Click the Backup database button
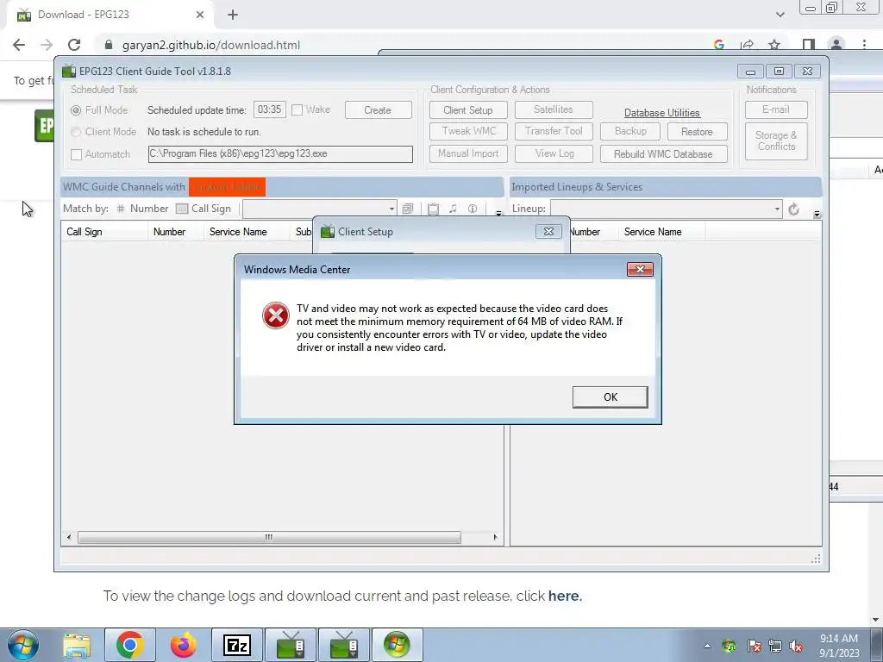Screen dimensions: 883x662 630,131
